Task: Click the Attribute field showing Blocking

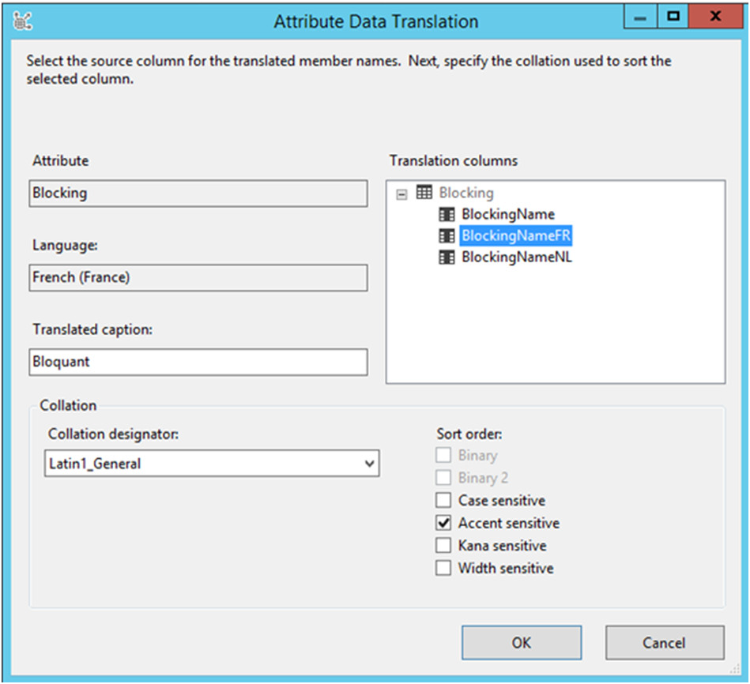Action: coord(198,194)
